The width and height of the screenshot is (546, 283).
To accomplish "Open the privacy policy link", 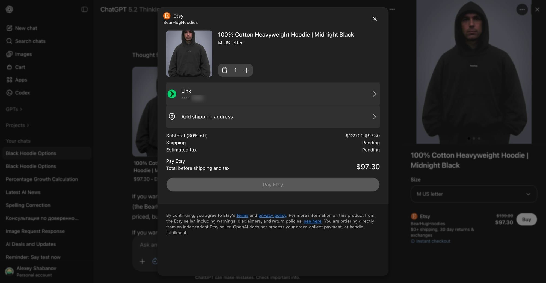I will [272, 215].
